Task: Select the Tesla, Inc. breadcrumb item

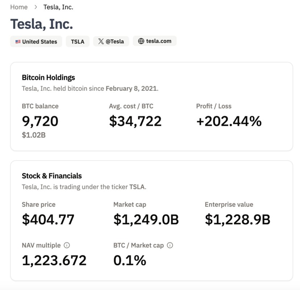Action: click(58, 7)
